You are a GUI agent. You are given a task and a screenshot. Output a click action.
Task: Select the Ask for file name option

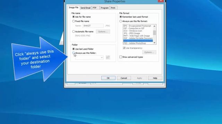pyautogui.click(x=74, y=17)
